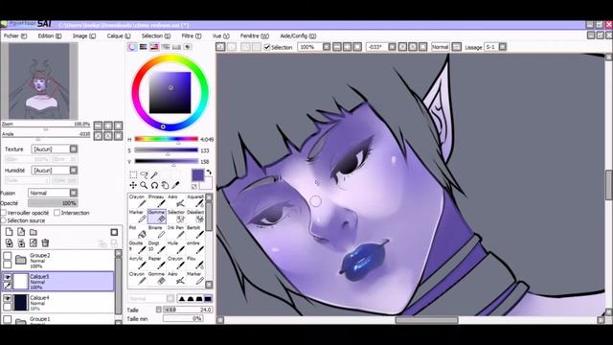
Task: Select the eyedropper color picker tool
Action: [175, 185]
